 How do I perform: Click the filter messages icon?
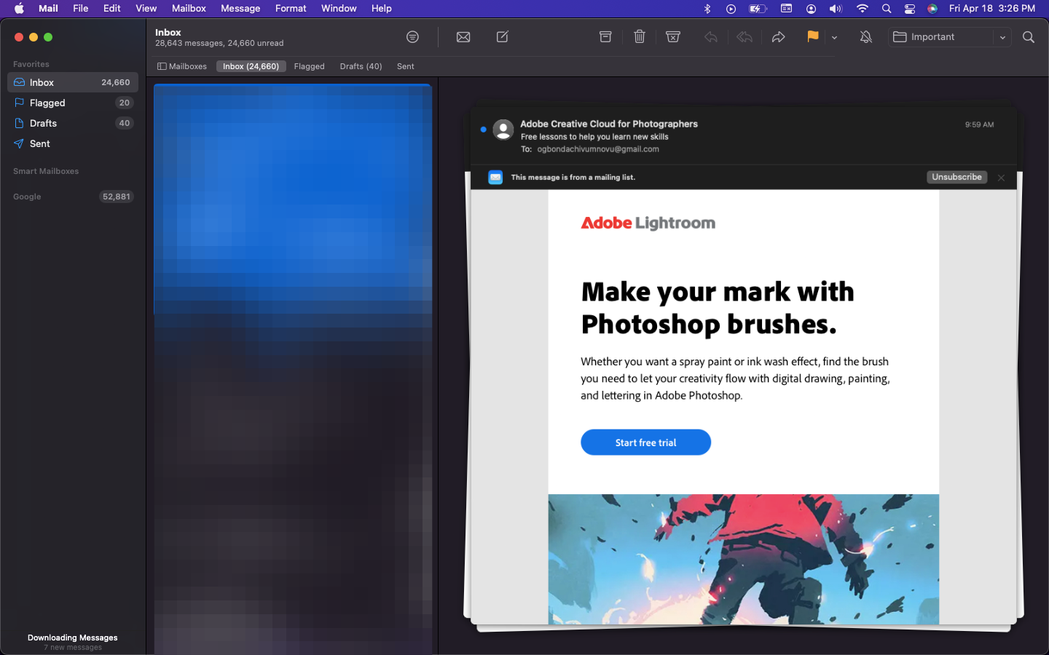click(412, 37)
